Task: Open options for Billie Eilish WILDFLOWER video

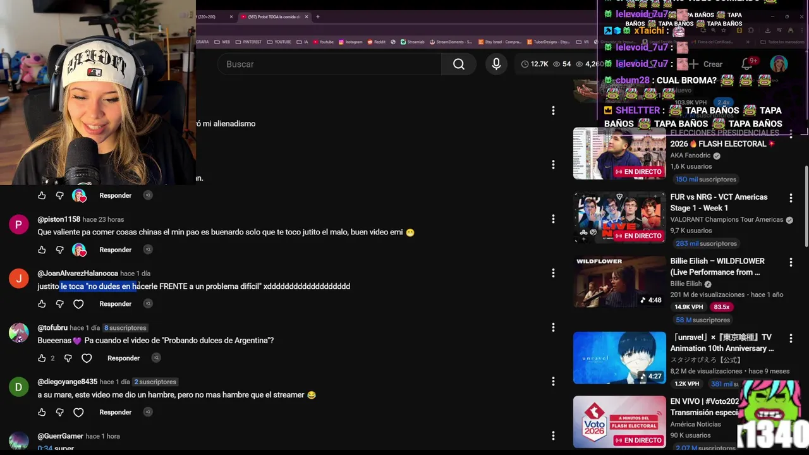Action: (x=791, y=262)
